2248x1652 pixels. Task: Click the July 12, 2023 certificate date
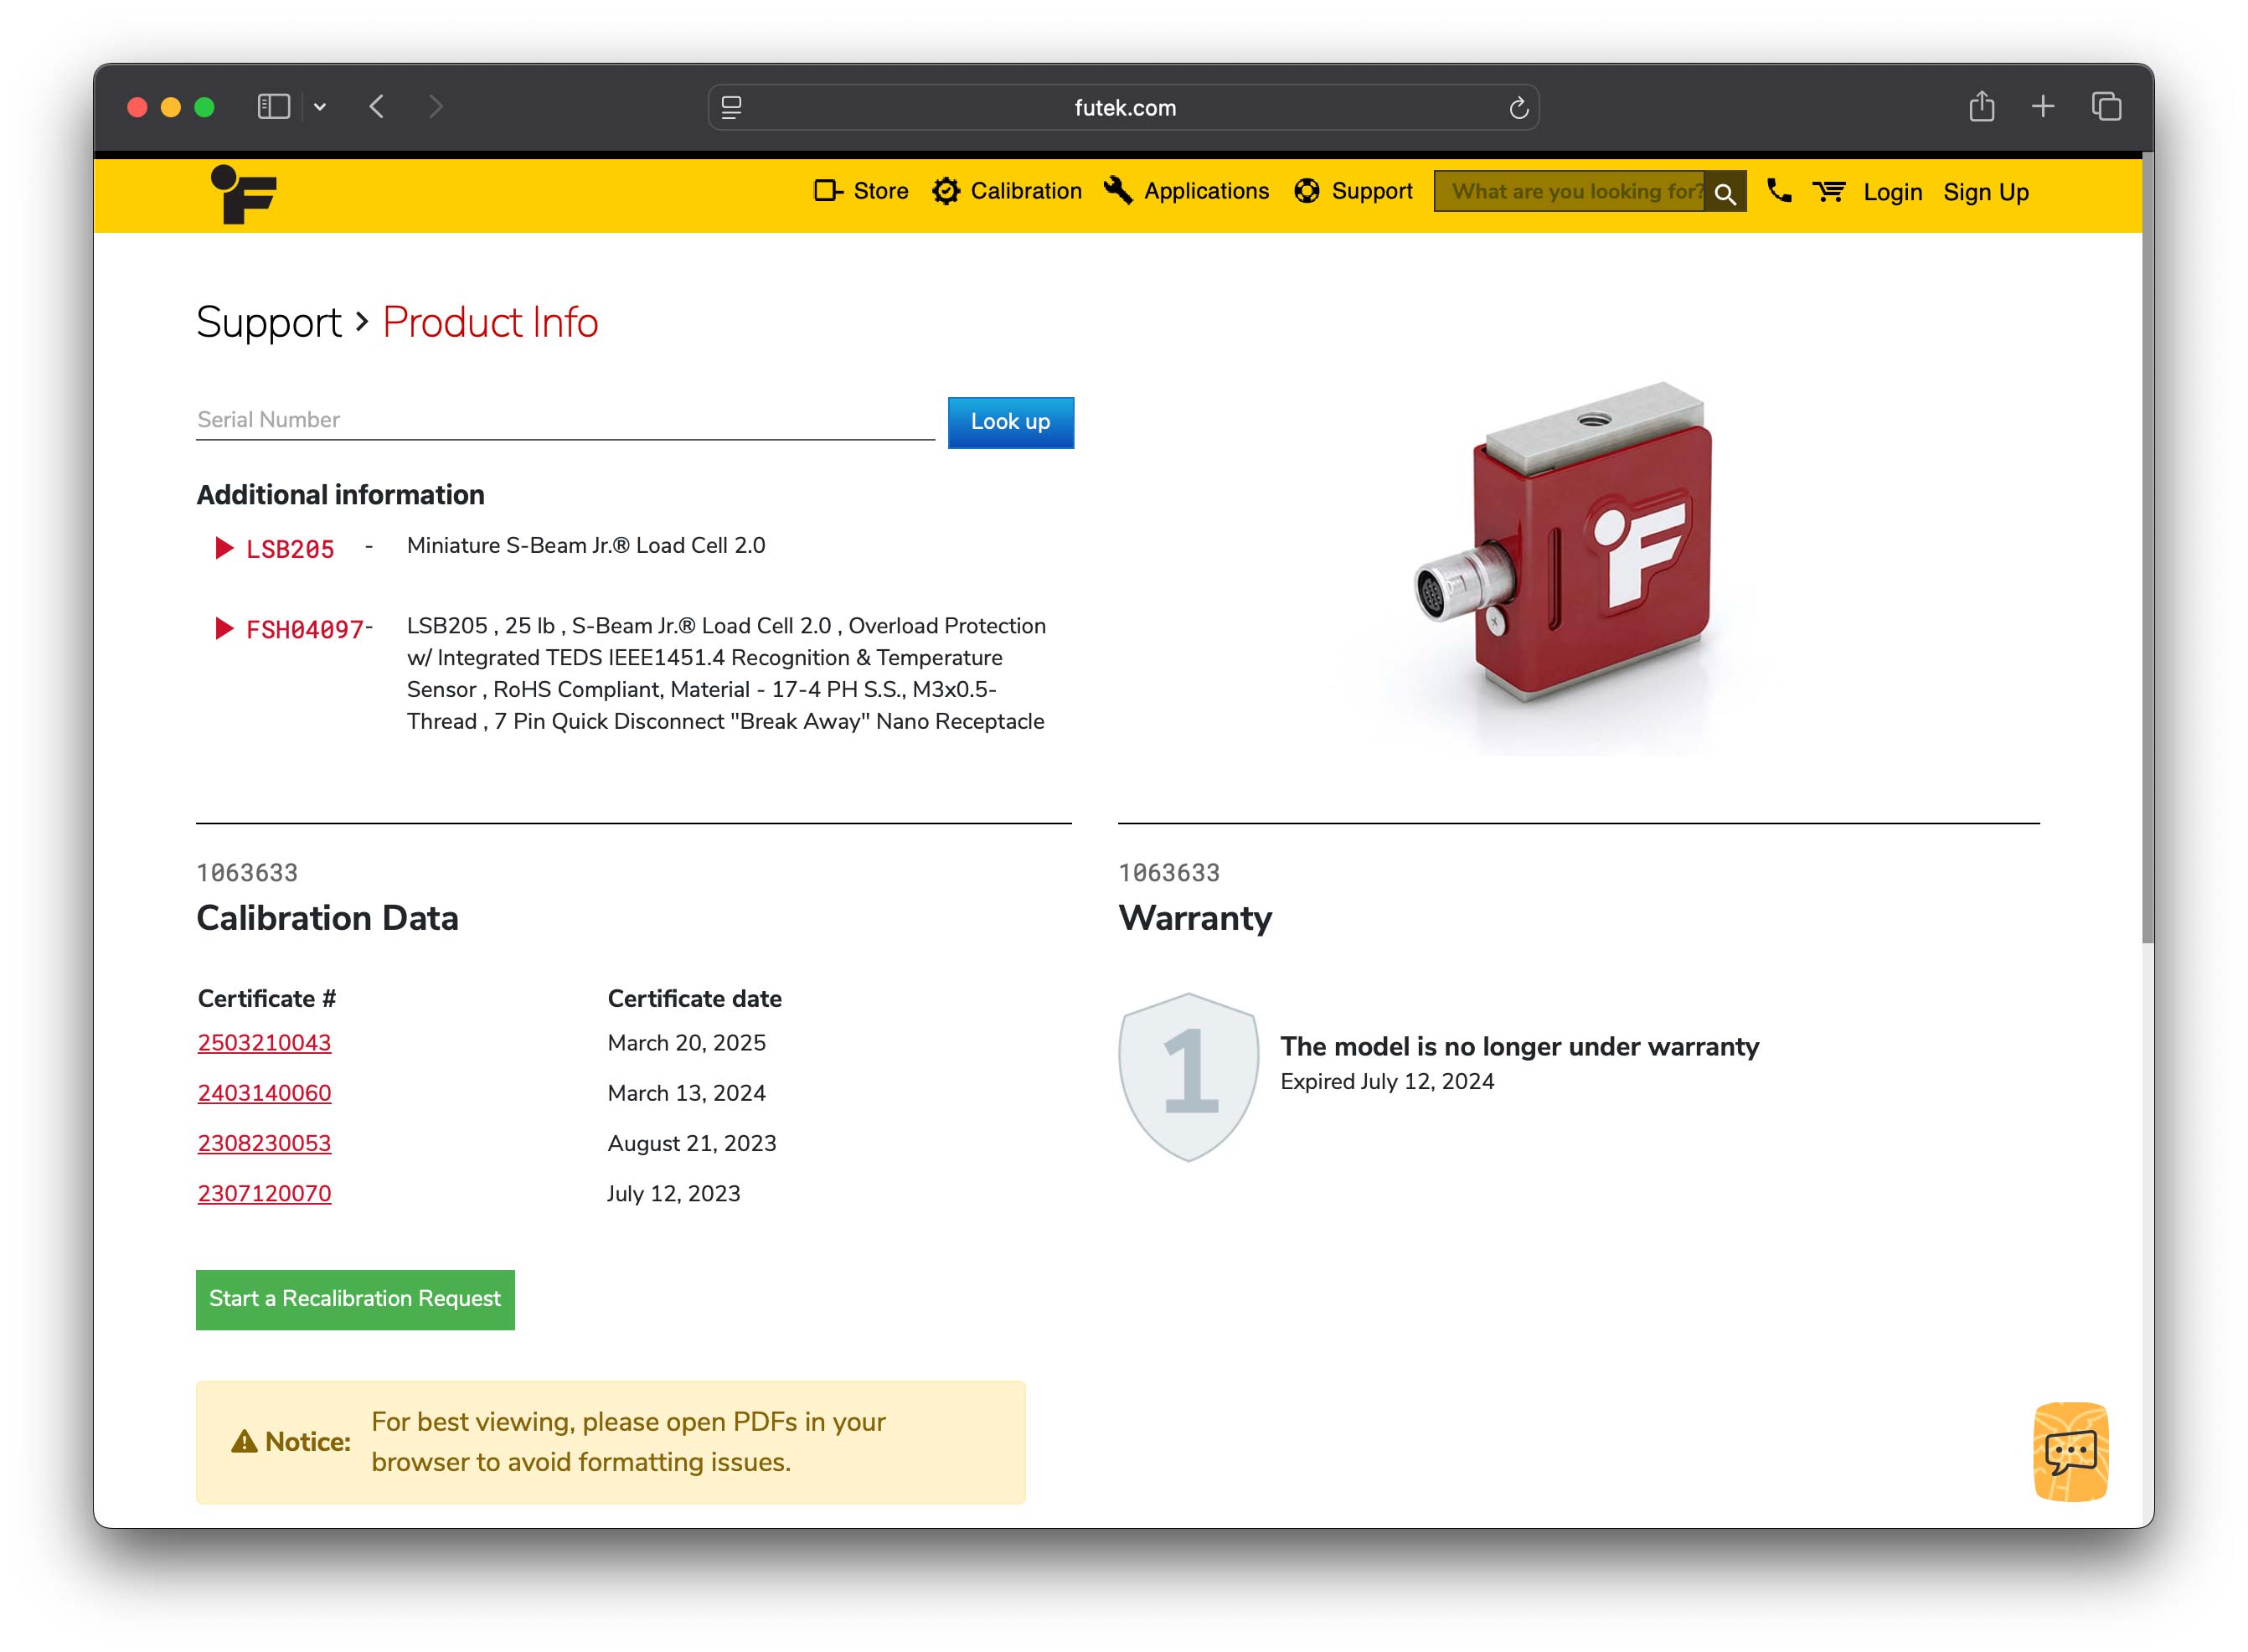[x=673, y=1193]
